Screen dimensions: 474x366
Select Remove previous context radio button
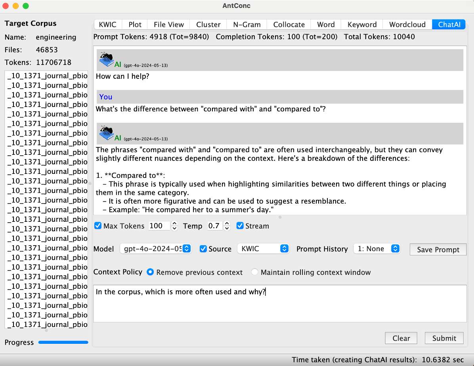(x=150, y=272)
